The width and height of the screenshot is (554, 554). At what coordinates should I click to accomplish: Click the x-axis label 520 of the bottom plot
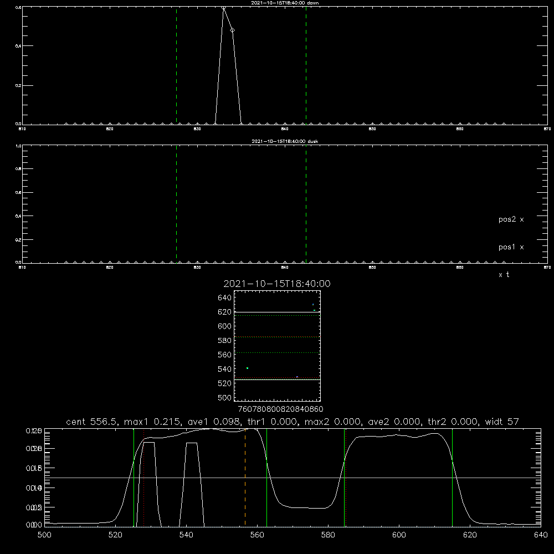coord(115,535)
